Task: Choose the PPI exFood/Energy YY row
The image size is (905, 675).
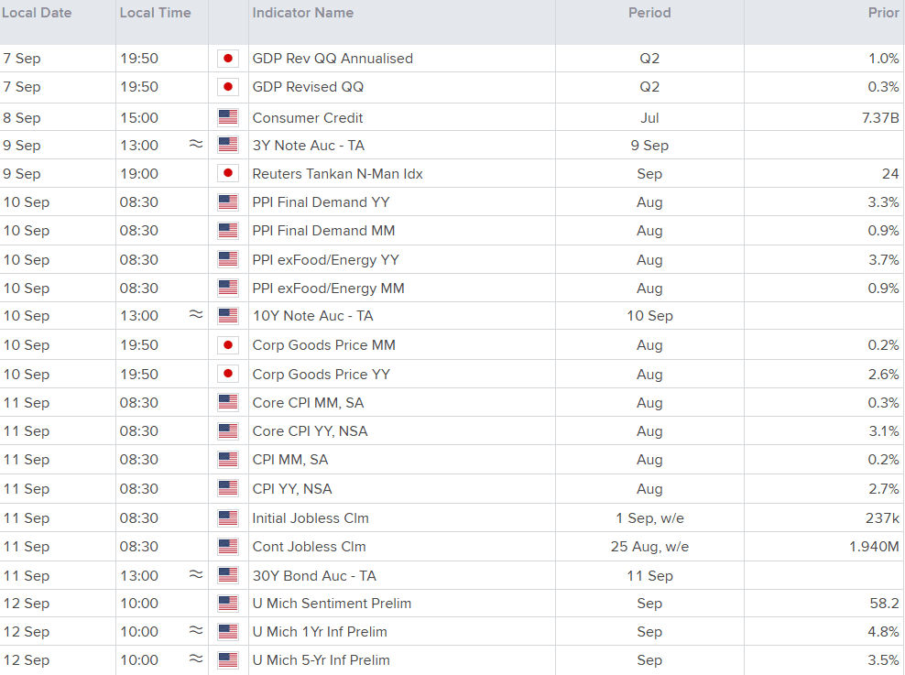Action: (325, 259)
